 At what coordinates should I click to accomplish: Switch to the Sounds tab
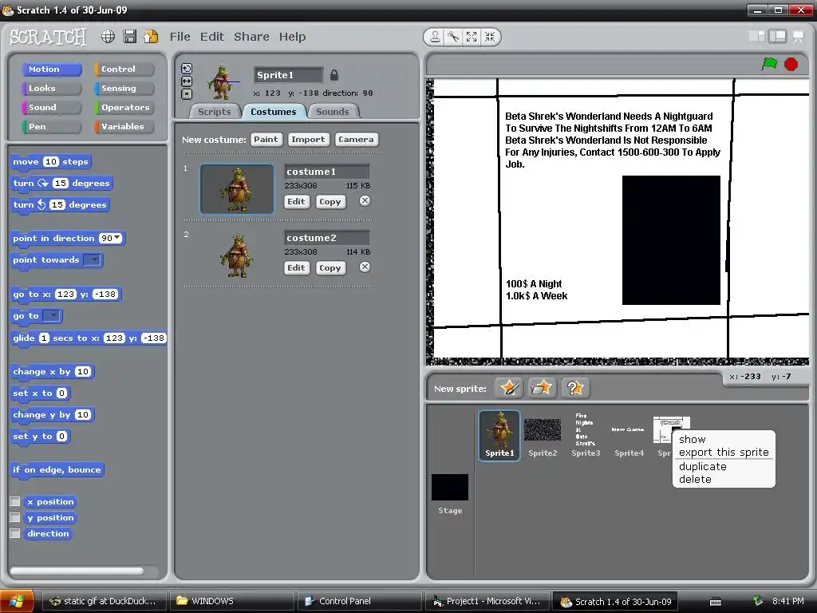pyautogui.click(x=333, y=112)
